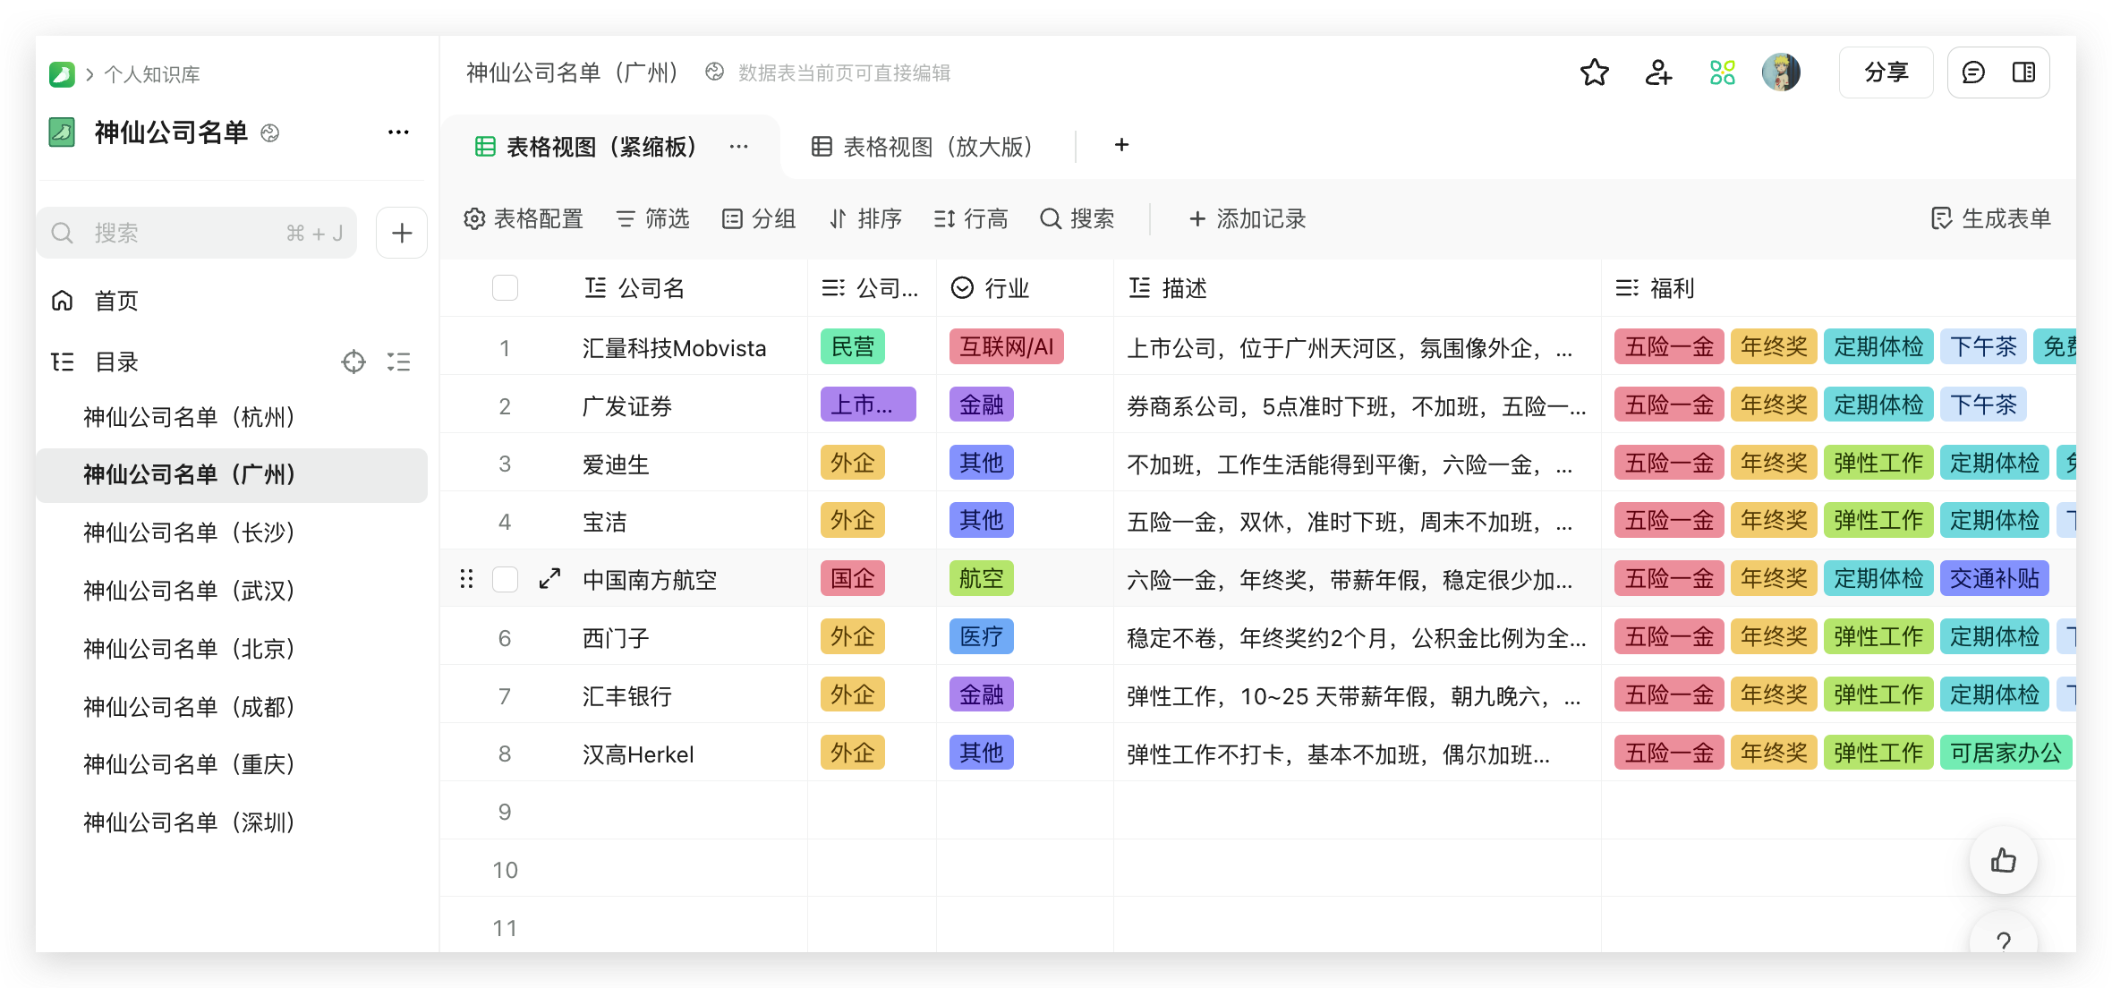This screenshot has height=988, width=2112.
Task: Click the 分享 button
Action: (x=1886, y=72)
